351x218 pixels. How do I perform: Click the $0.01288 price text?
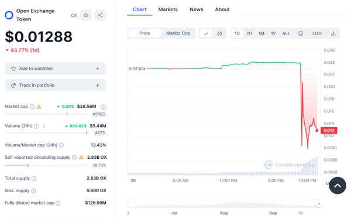pos(39,36)
